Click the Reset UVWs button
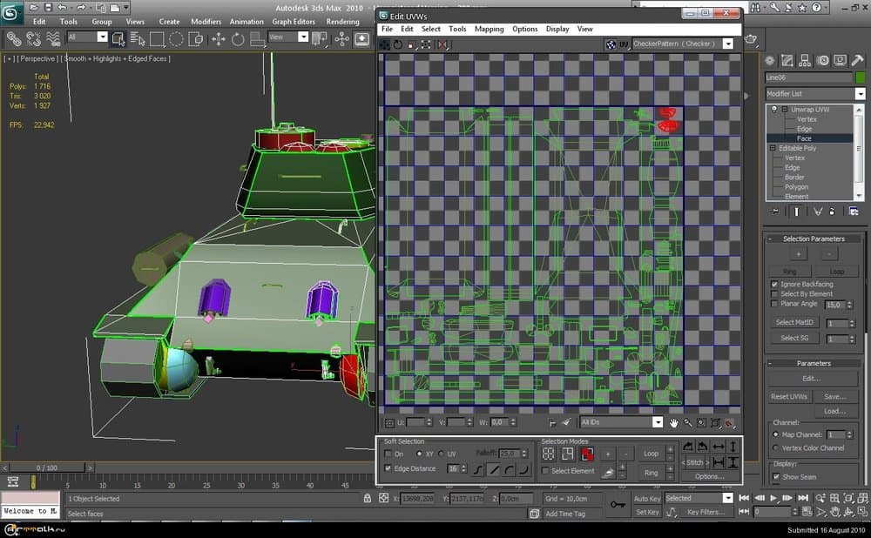 (790, 396)
